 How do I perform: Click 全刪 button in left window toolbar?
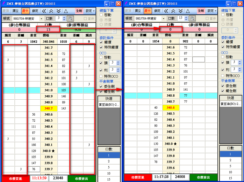click(x=79, y=11)
